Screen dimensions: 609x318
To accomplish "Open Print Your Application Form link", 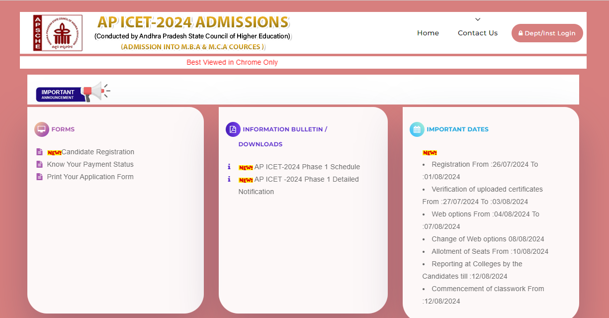I will [x=90, y=177].
